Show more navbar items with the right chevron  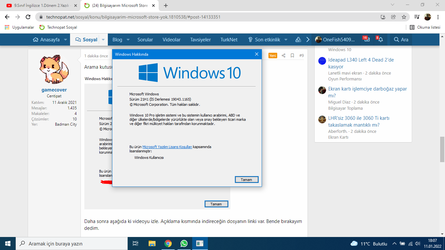(308, 40)
